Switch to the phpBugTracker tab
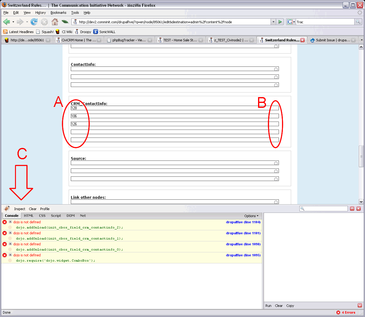The image size is (365, 317). (x=129, y=40)
